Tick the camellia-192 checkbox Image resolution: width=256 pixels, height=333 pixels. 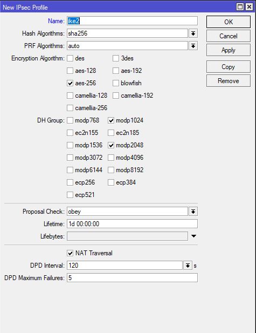coord(116,96)
